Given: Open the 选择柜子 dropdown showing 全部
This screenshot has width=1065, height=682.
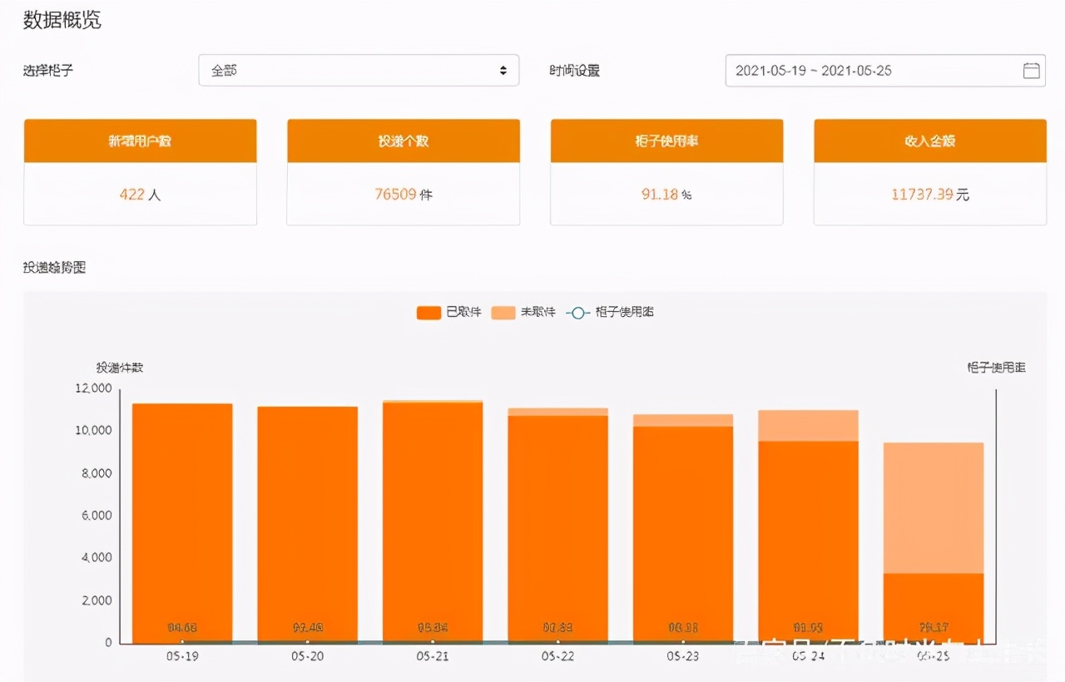Looking at the screenshot, I should coord(359,71).
